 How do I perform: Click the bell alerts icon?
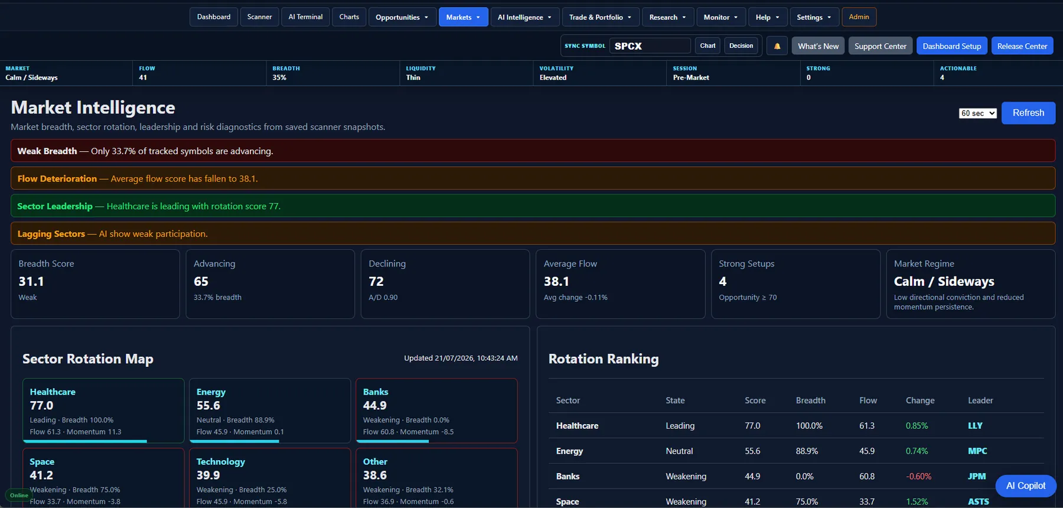[777, 46]
